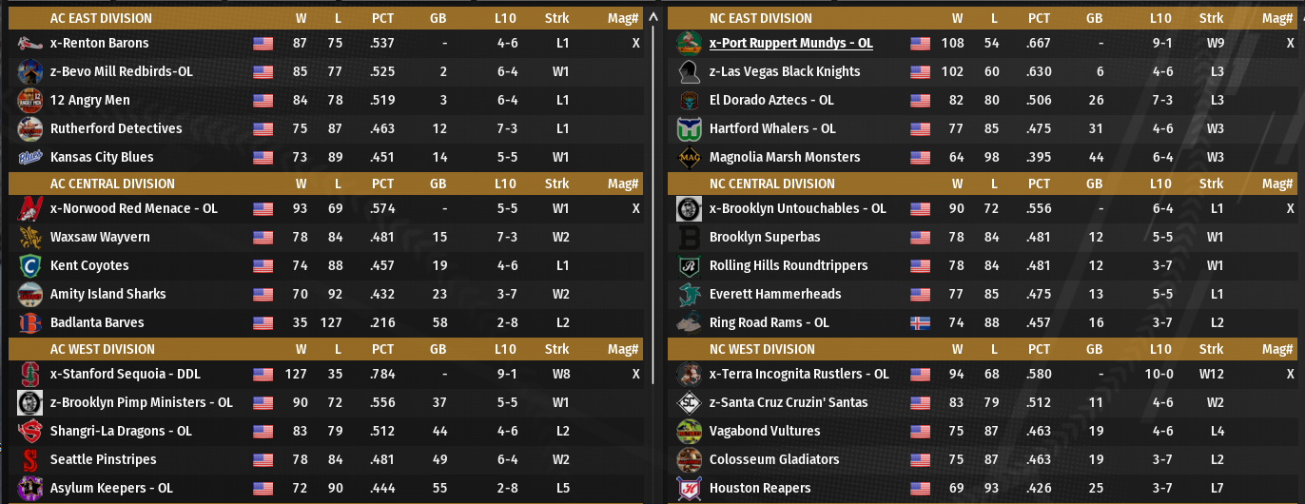This screenshot has height=504, width=1305.
Task: Click the Stanford Sequoia tree logo
Action: (x=29, y=374)
